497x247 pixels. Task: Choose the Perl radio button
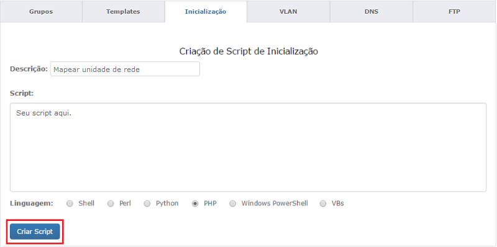tap(111, 204)
